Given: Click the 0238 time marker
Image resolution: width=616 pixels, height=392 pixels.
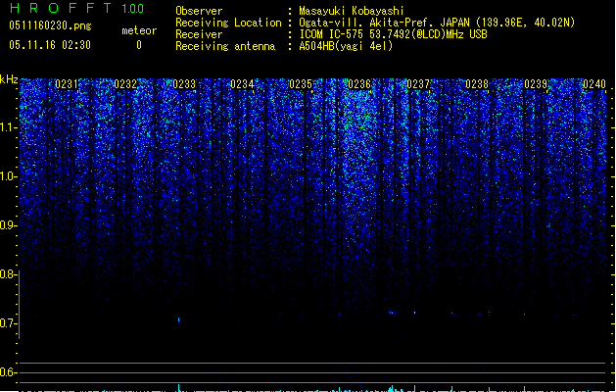Looking at the screenshot, I should click(477, 84).
